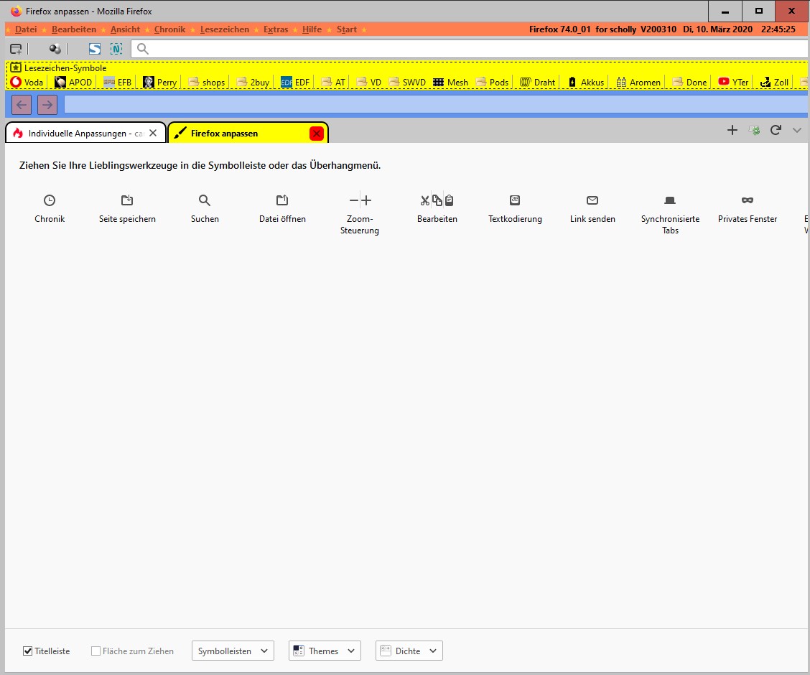
Task: Click the Zoom-Steuerung minus plus item
Action: [360, 200]
